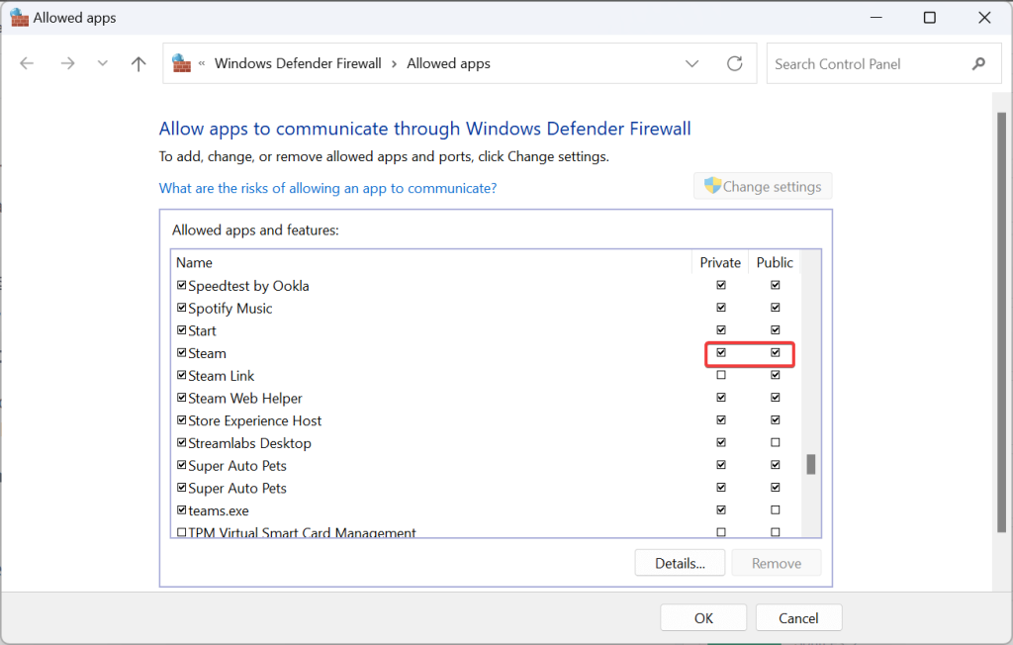Check the TPM Virtual Smart Card Management checkbox

[182, 532]
